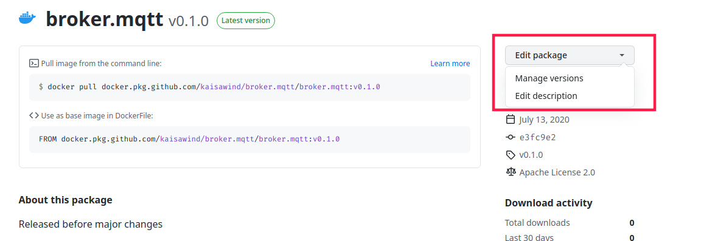Image resolution: width=715 pixels, height=241 pixels.
Task: Click the commit icon next to e3fc9e2
Action: click(x=511, y=137)
